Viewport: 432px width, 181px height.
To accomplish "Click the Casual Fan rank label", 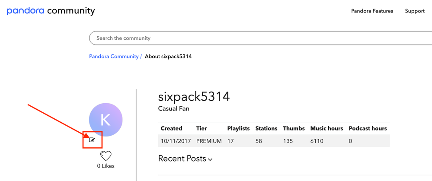I will [x=173, y=109].
